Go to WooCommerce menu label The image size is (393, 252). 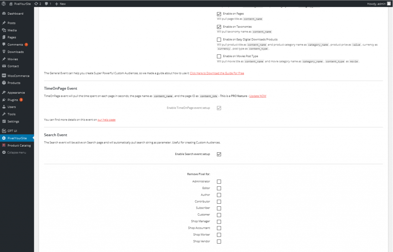point(18,76)
